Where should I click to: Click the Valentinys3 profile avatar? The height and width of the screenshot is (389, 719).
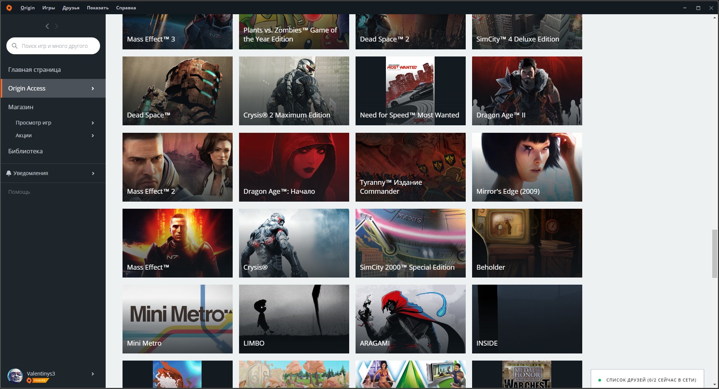(x=15, y=376)
